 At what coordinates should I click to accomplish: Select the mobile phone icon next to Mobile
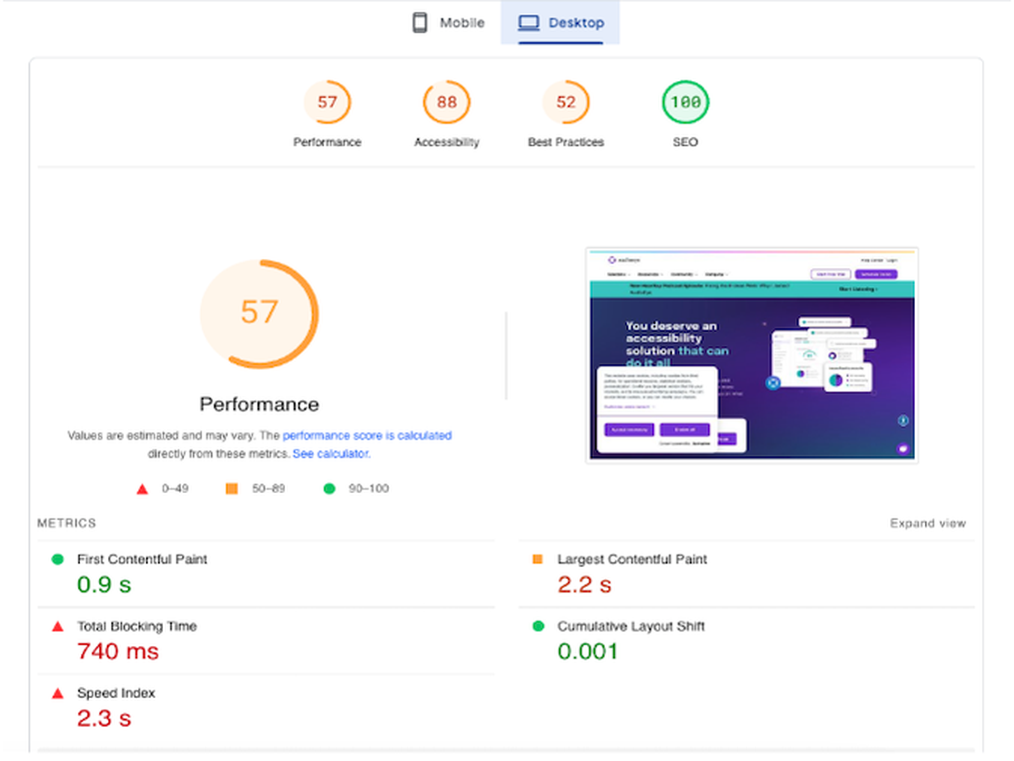click(420, 22)
